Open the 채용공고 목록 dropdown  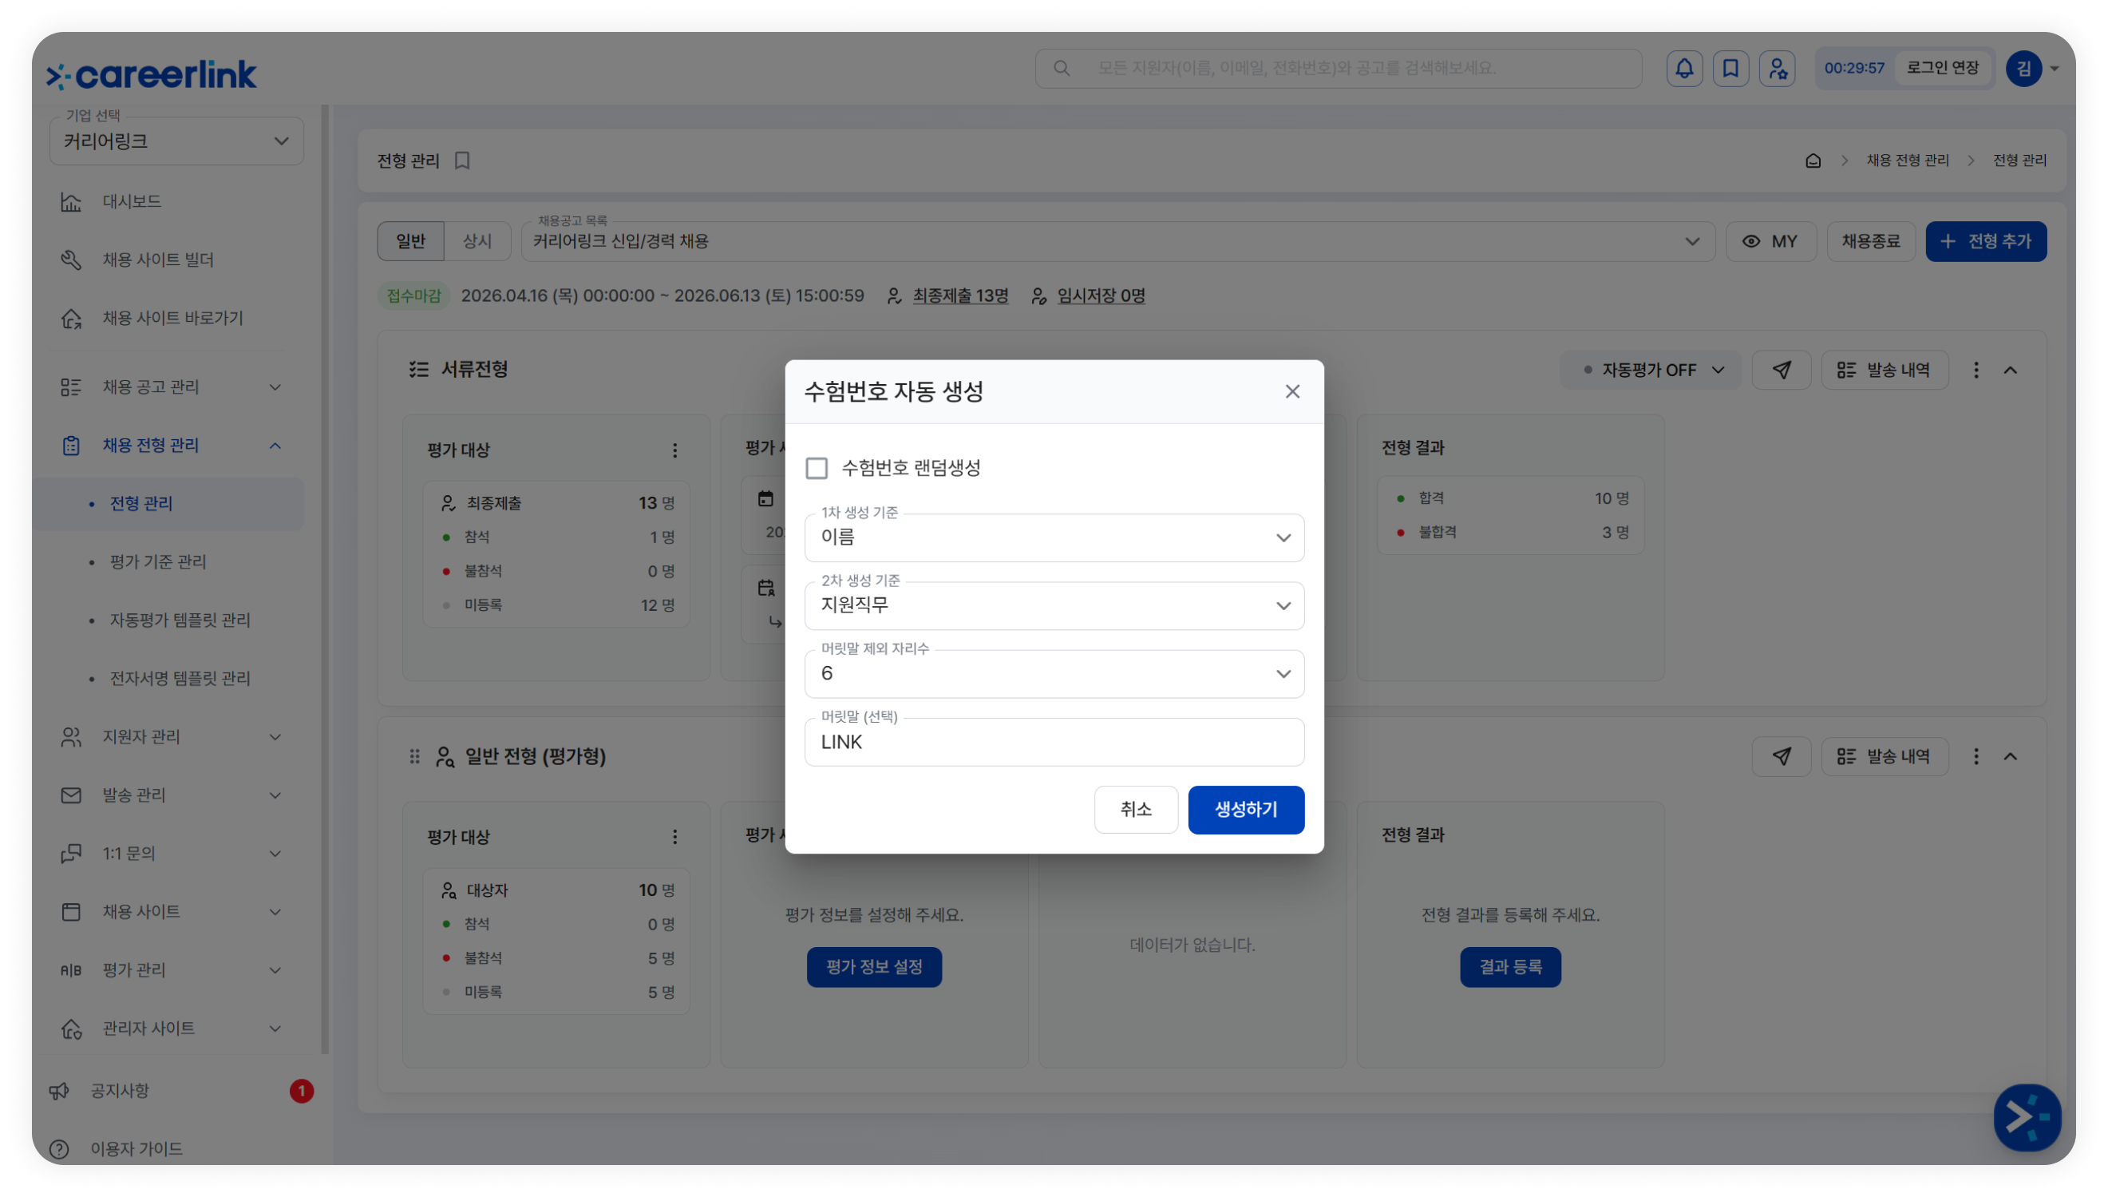tap(1117, 242)
